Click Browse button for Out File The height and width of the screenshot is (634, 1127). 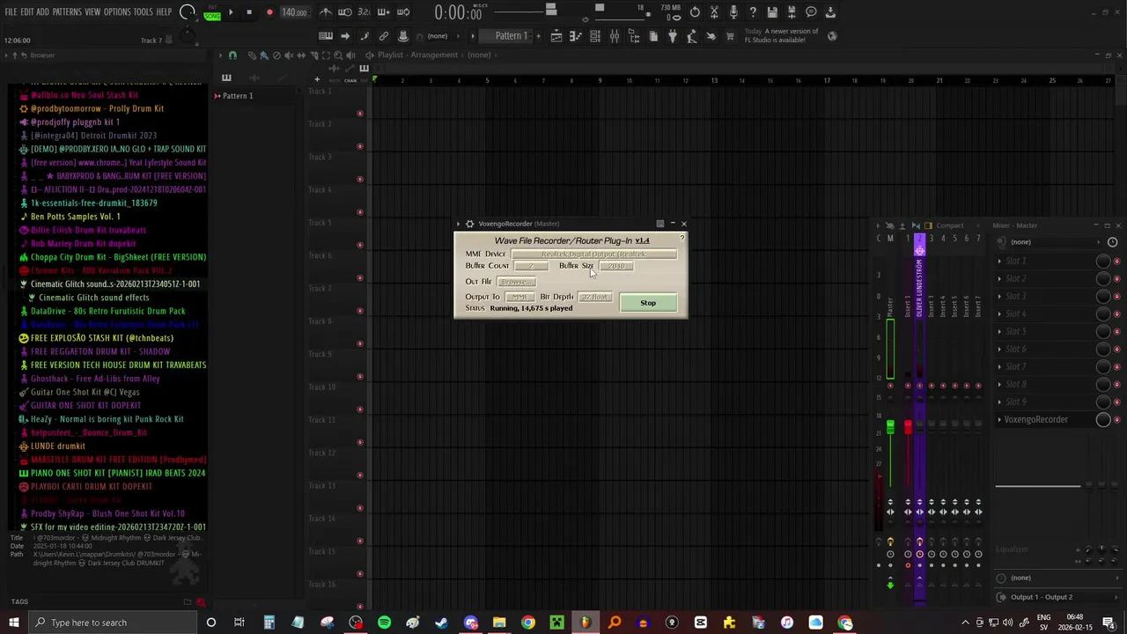[517, 282]
